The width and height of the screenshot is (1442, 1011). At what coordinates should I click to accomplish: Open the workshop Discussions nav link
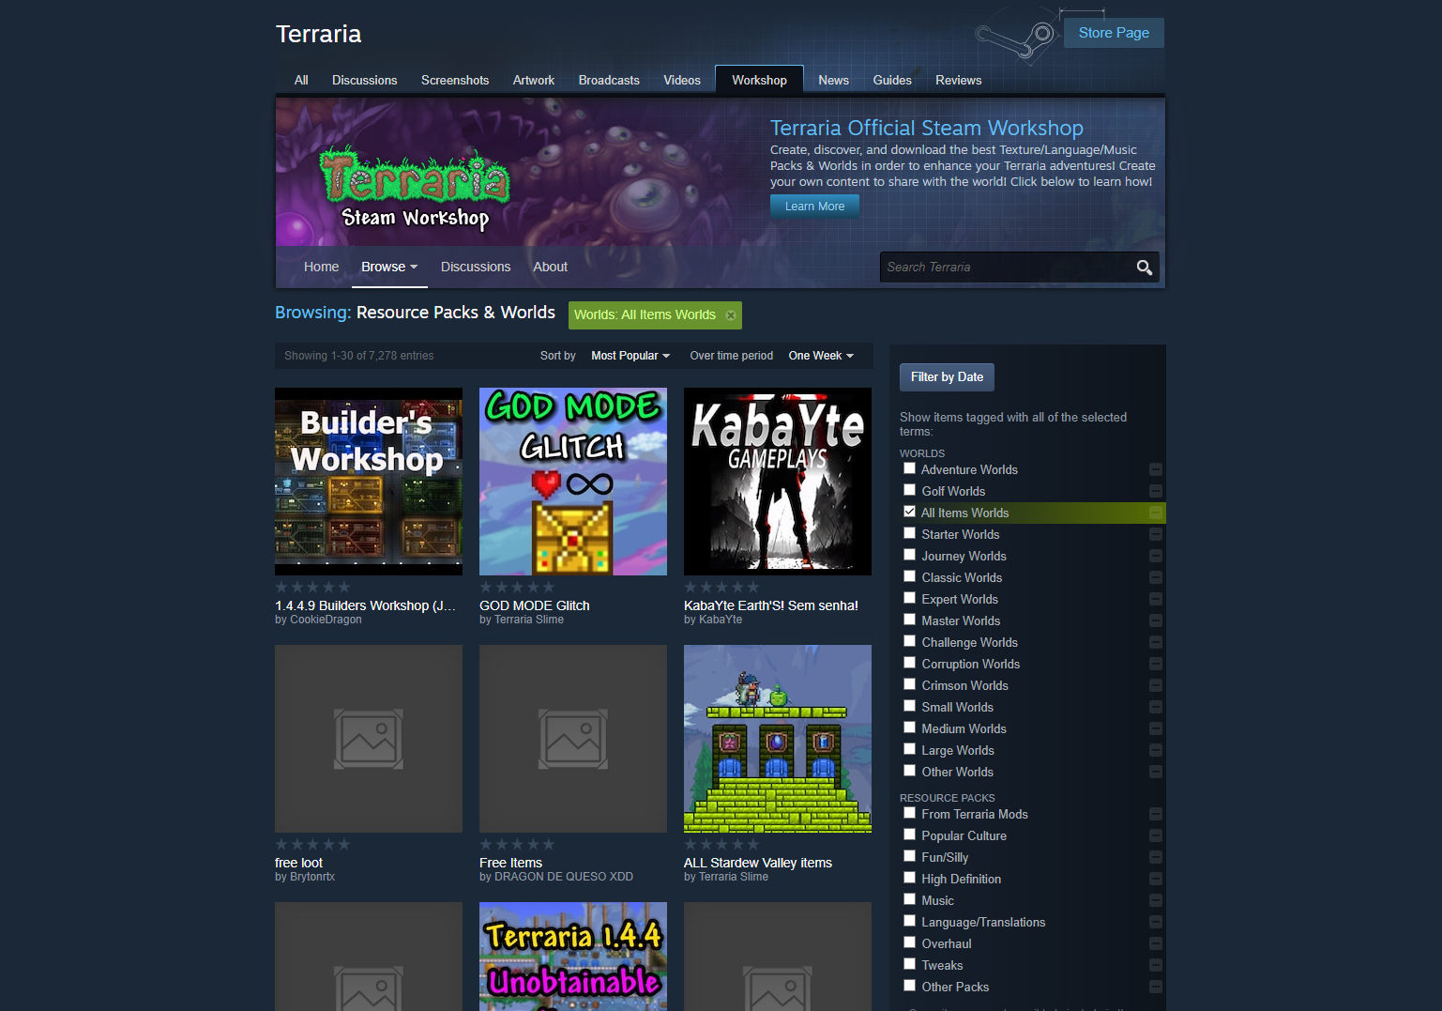[x=476, y=268]
